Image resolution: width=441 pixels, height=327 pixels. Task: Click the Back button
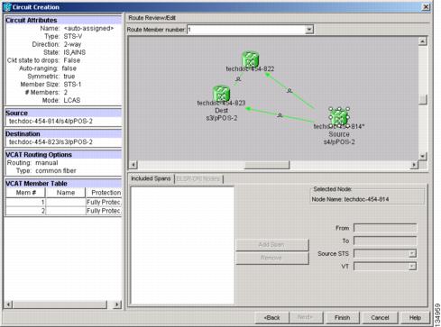click(x=271, y=317)
